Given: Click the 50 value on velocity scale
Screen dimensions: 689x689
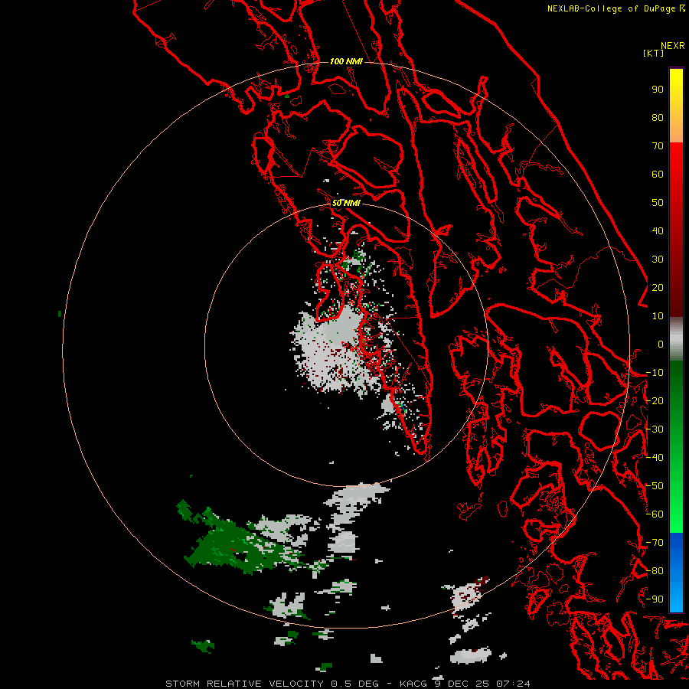Looking at the screenshot, I should 658,203.
